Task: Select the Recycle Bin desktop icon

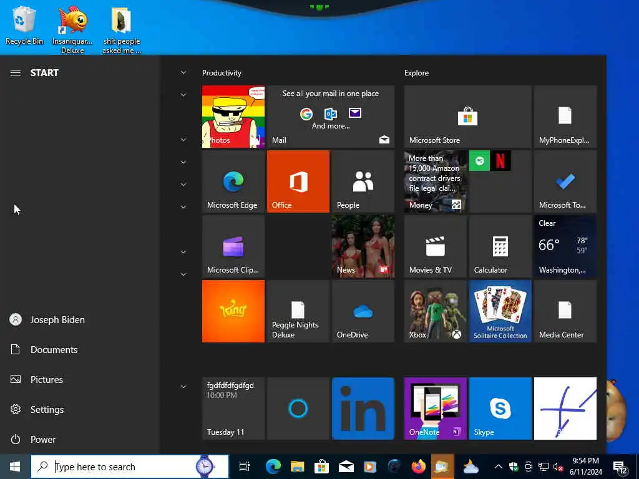Action: click(24, 25)
